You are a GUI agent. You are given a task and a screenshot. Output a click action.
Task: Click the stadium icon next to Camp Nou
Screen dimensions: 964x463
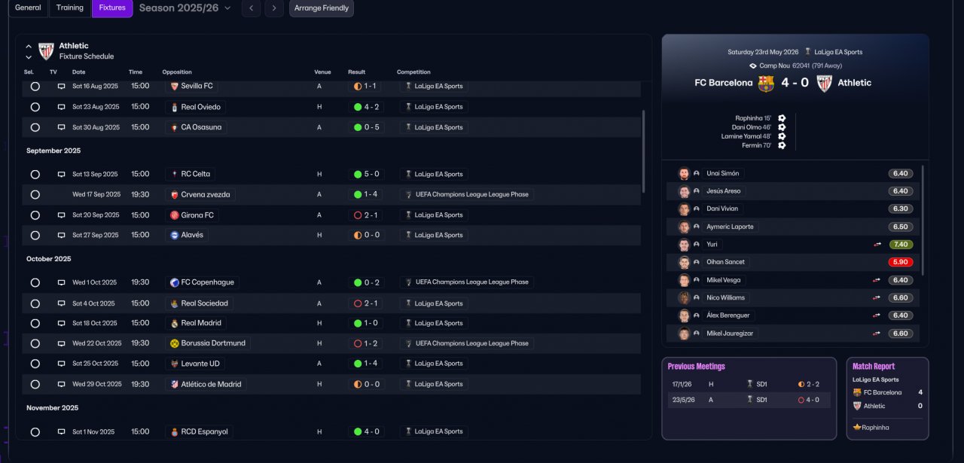[x=752, y=66]
